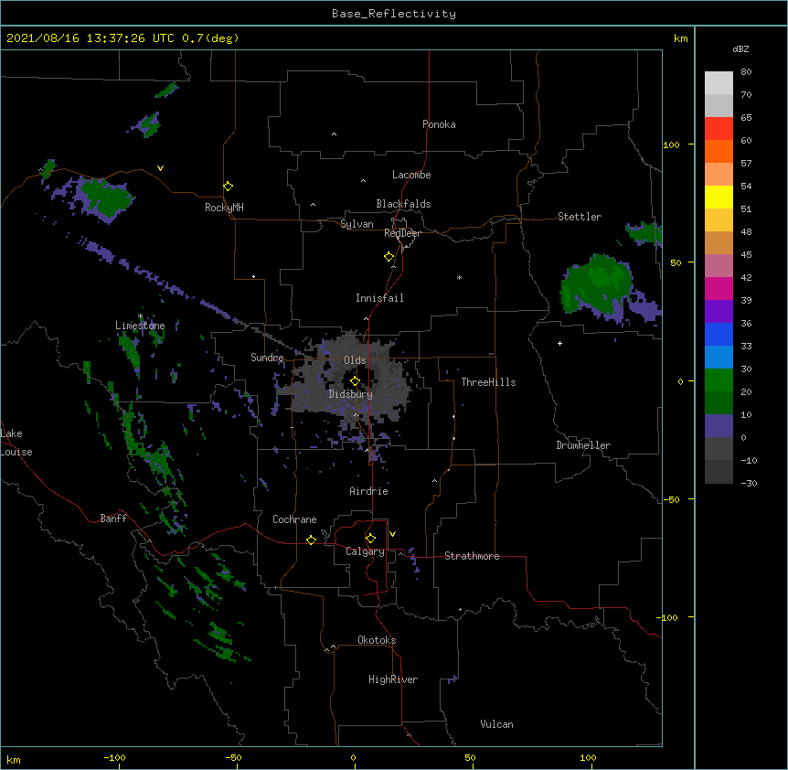Click the Lake Louise label
Image resolution: width=788 pixels, height=770 pixels.
[x=16, y=443]
